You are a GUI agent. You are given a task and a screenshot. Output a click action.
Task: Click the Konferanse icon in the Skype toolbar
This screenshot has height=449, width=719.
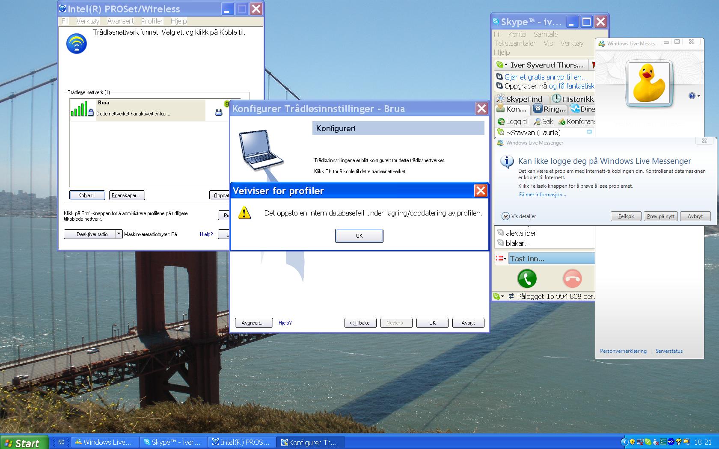(x=562, y=121)
